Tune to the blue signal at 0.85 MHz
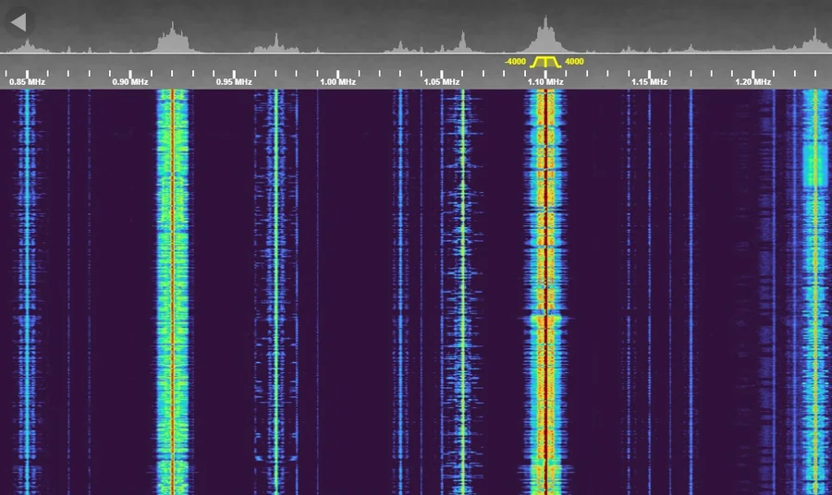Image resolution: width=832 pixels, height=495 pixels. [x=27, y=292]
